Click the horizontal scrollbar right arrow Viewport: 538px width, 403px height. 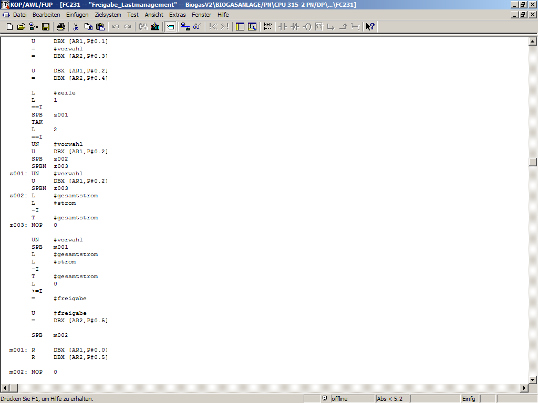pos(524,388)
